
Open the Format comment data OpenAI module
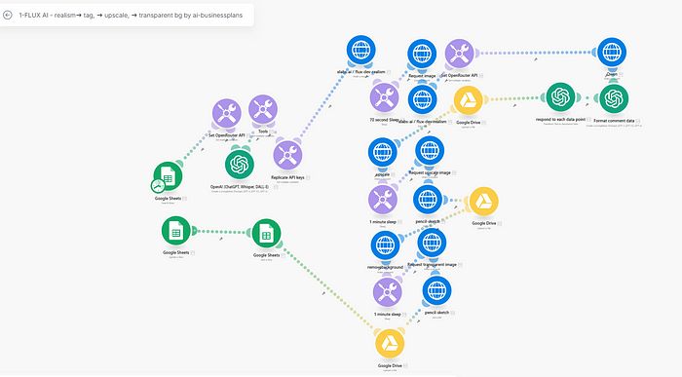(614, 98)
